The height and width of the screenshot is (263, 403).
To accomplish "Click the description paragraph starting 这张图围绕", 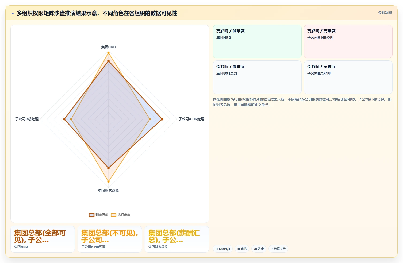I will click(x=302, y=102).
